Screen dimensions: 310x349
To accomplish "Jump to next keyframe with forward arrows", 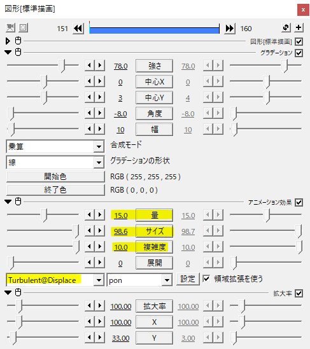I will pyautogui.click(x=230, y=29).
